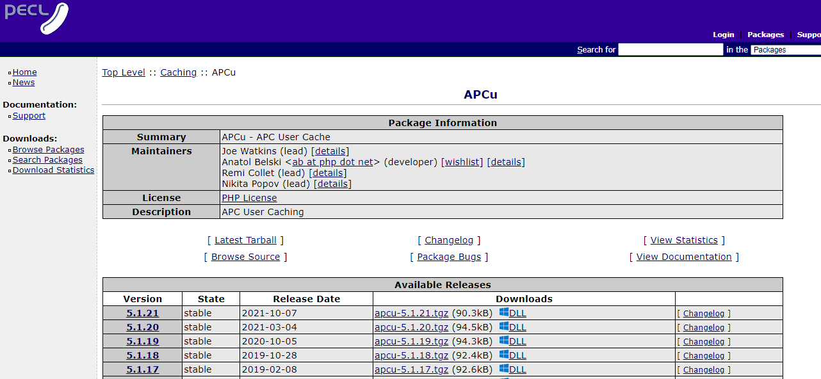Open the Package Bugs page
This screenshot has height=379, width=821.
point(448,256)
